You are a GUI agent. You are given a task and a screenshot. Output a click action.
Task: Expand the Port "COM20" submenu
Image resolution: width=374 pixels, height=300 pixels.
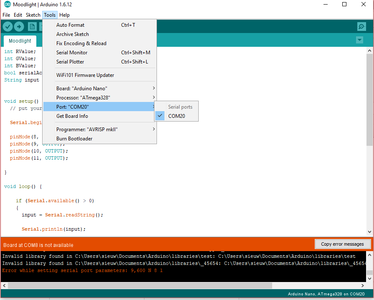tap(100, 107)
